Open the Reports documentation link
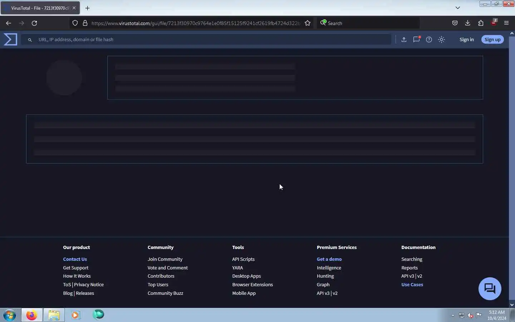The width and height of the screenshot is (515, 322). click(409, 268)
